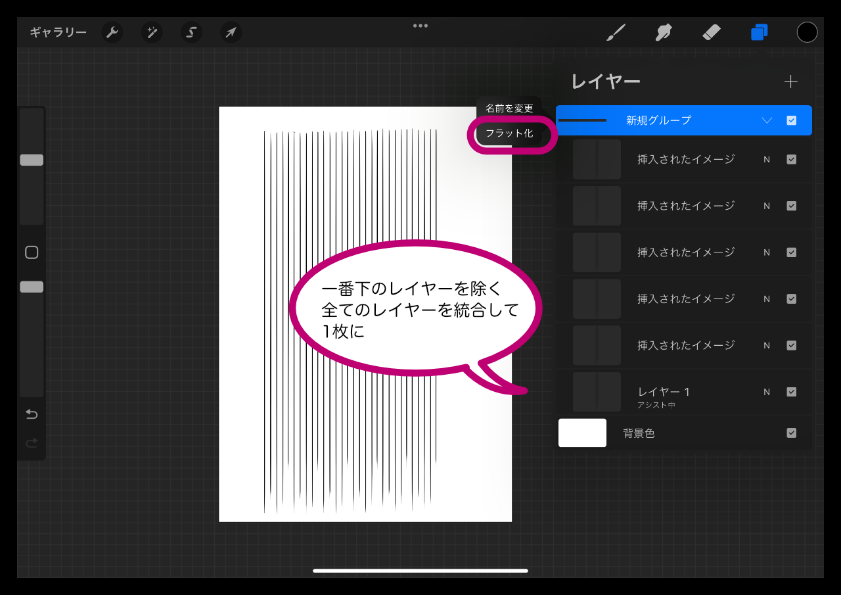Image resolution: width=841 pixels, height=595 pixels.
Task: Open the black active color circle
Action: click(x=807, y=32)
